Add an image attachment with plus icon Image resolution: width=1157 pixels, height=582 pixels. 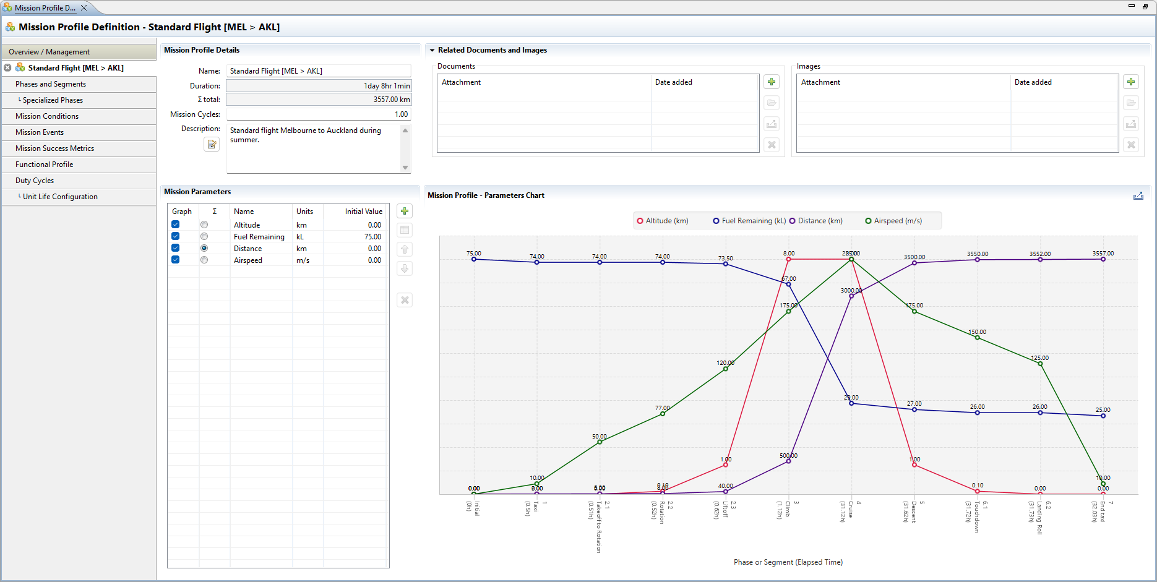tap(1131, 82)
